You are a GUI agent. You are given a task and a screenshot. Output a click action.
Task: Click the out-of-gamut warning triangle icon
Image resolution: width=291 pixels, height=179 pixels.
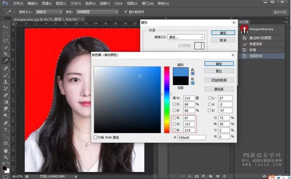click(192, 70)
